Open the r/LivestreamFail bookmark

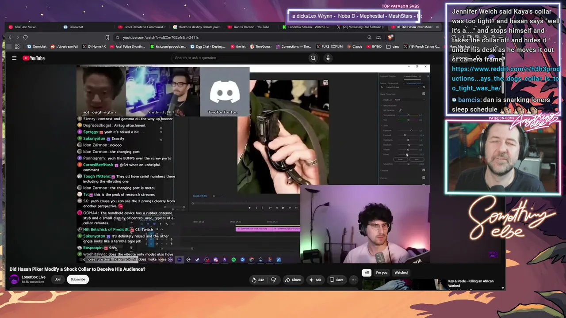[65, 46]
